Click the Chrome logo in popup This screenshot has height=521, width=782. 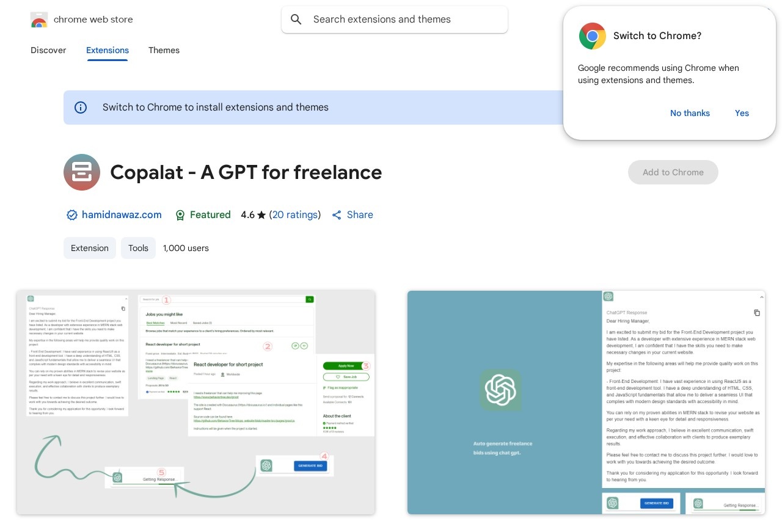tap(592, 36)
